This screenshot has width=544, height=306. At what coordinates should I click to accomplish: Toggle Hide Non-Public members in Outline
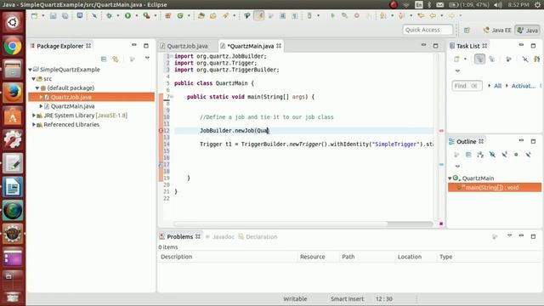click(516, 155)
